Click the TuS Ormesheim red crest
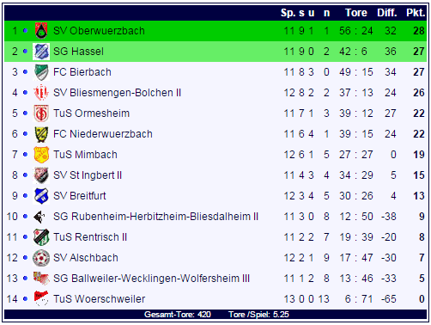The image size is (431, 325). click(41, 113)
